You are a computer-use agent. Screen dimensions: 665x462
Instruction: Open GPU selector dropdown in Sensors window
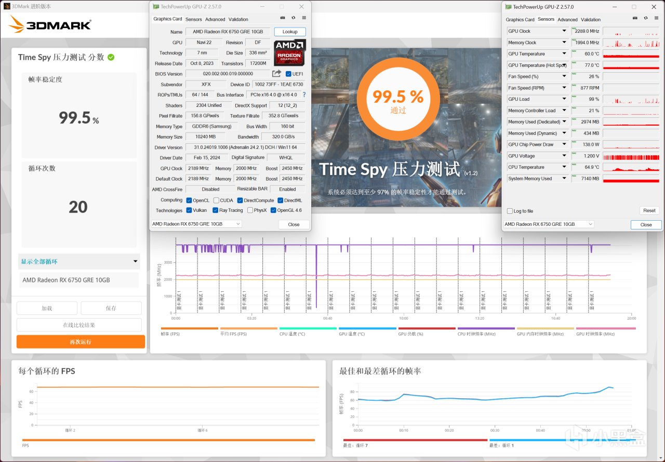[x=548, y=224]
